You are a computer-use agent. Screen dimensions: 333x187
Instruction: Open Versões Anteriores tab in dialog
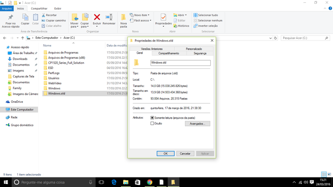pos(152,49)
